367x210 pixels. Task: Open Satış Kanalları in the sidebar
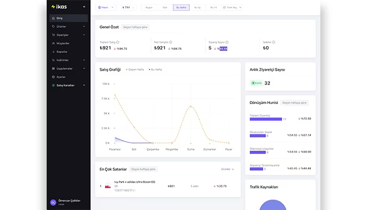pyautogui.click(x=69, y=85)
